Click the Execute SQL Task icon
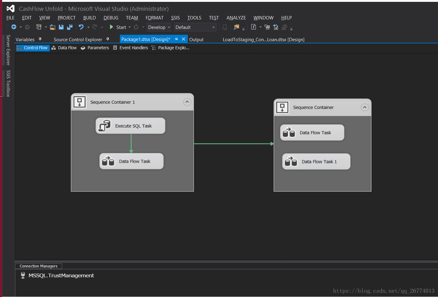The image size is (438, 297). click(105, 126)
